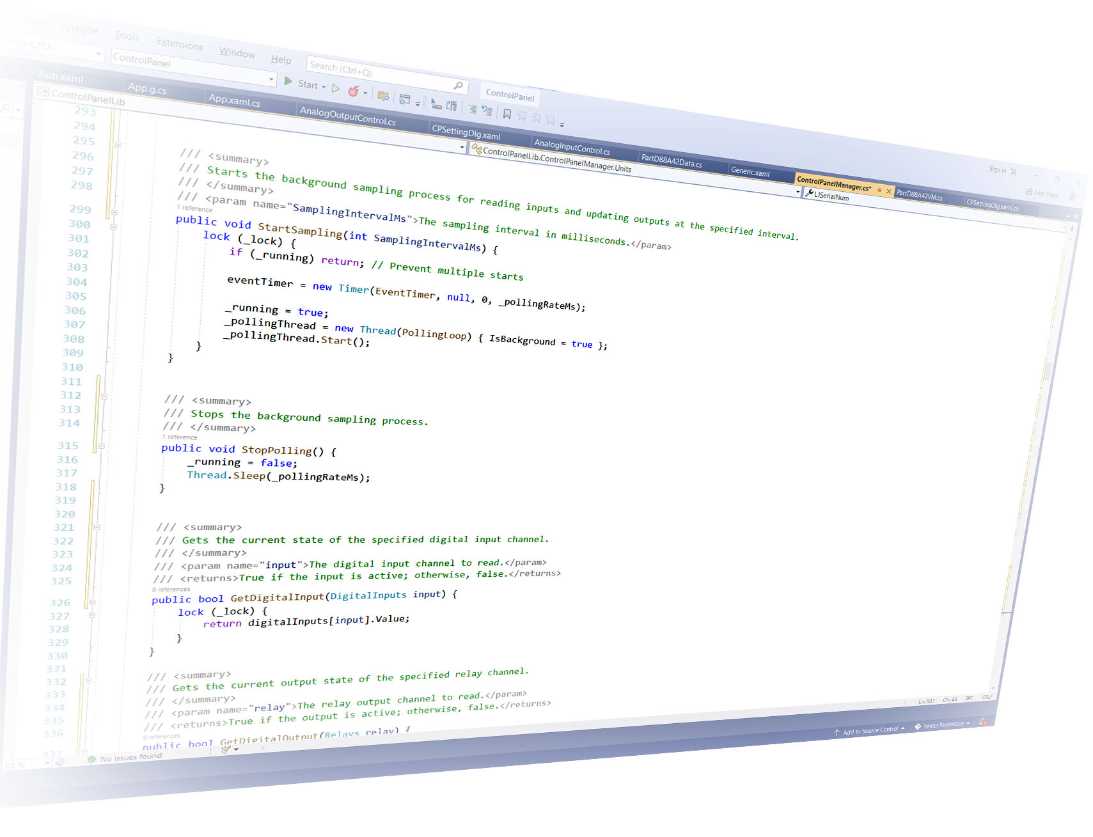Click the feedback person icon beside Sign in
This screenshot has height=837, width=1093.
pyautogui.click(x=1013, y=171)
